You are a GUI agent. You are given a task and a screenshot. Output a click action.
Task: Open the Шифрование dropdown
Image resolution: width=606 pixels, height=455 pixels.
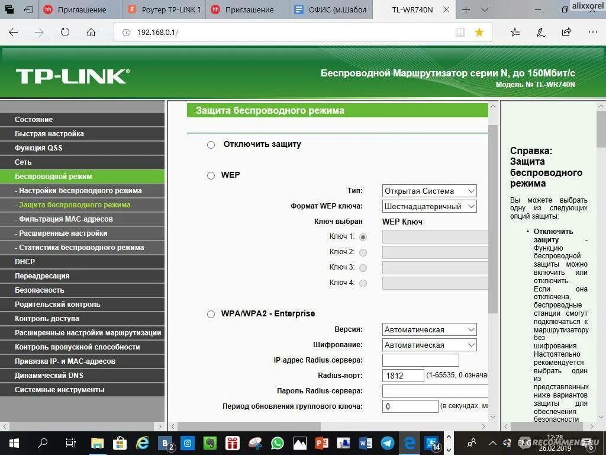coord(430,345)
